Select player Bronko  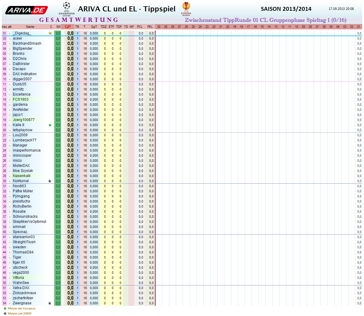(x=19, y=54)
